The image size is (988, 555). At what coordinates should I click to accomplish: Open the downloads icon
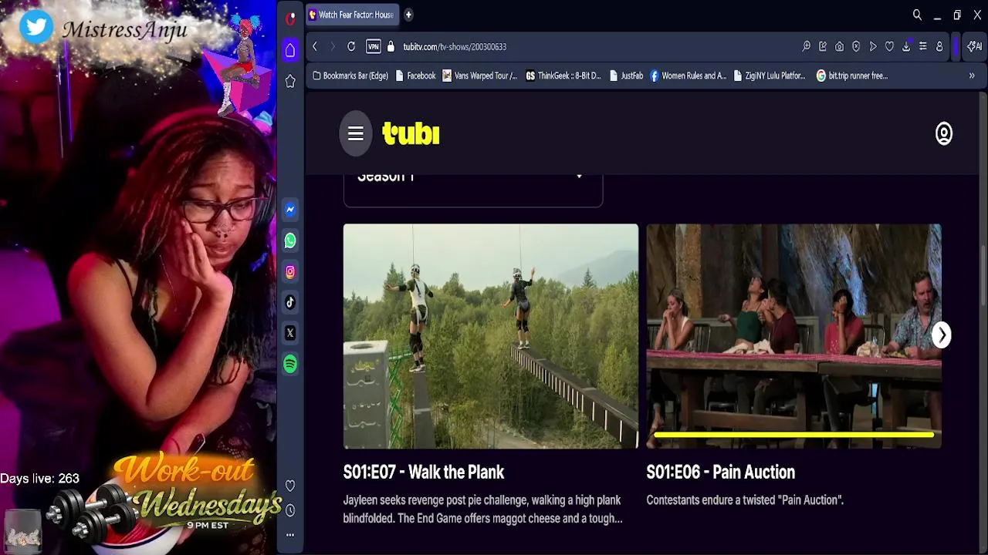coord(906,46)
